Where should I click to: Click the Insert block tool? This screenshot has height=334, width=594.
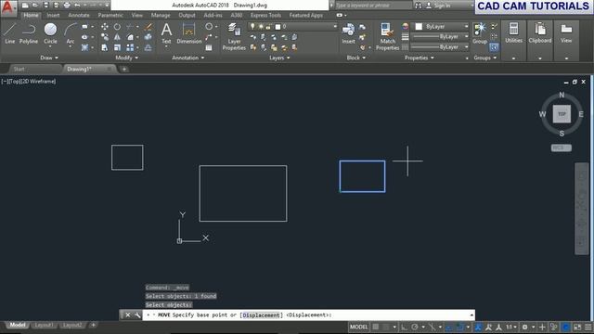coord(349,33)
